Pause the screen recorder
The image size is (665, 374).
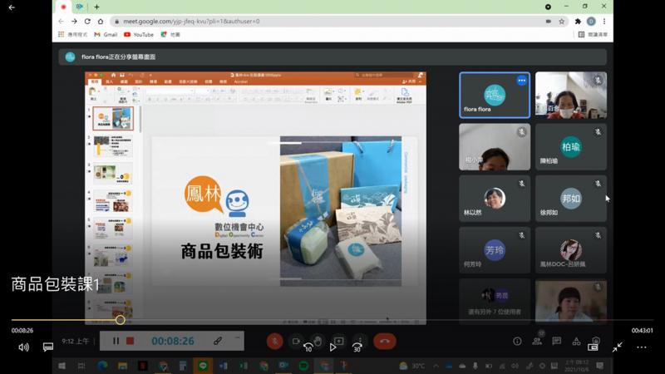click(x=116, y=341)
